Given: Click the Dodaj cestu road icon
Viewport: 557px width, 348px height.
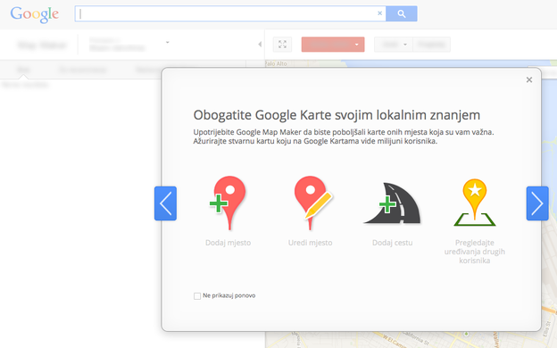Looking at the screenshot, I should (x=392, y=203).
